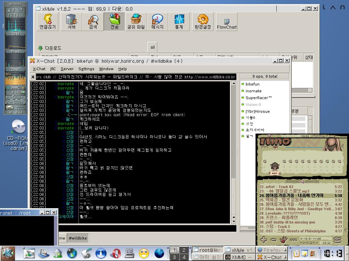Switch to the Firefox taskbar entry
Screen dimensions: 349x261
tap(272, 250)
